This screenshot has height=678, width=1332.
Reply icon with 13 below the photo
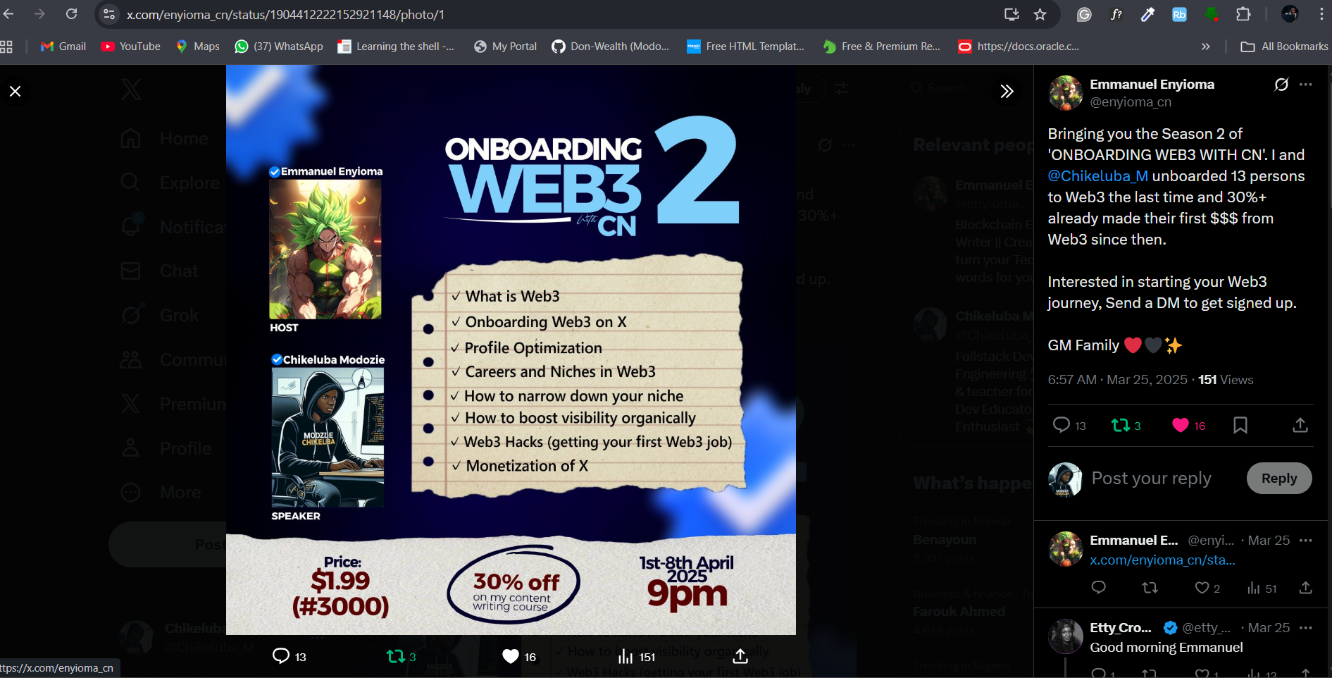pos(289,656)
